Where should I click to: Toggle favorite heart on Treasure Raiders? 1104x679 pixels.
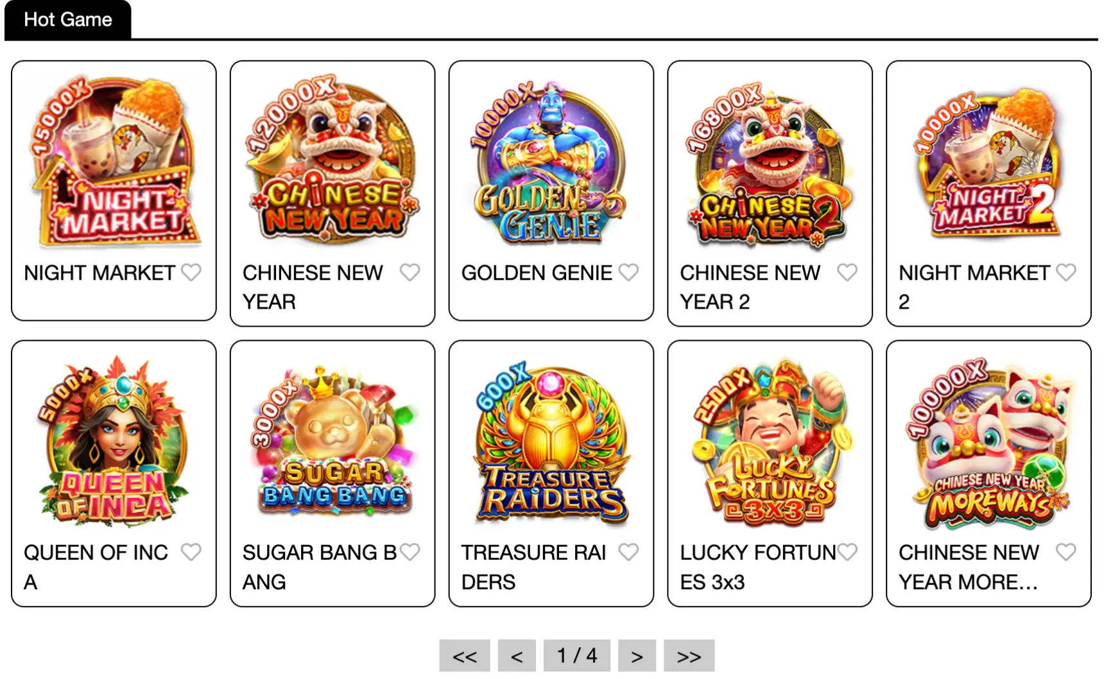tap(628, 552)
